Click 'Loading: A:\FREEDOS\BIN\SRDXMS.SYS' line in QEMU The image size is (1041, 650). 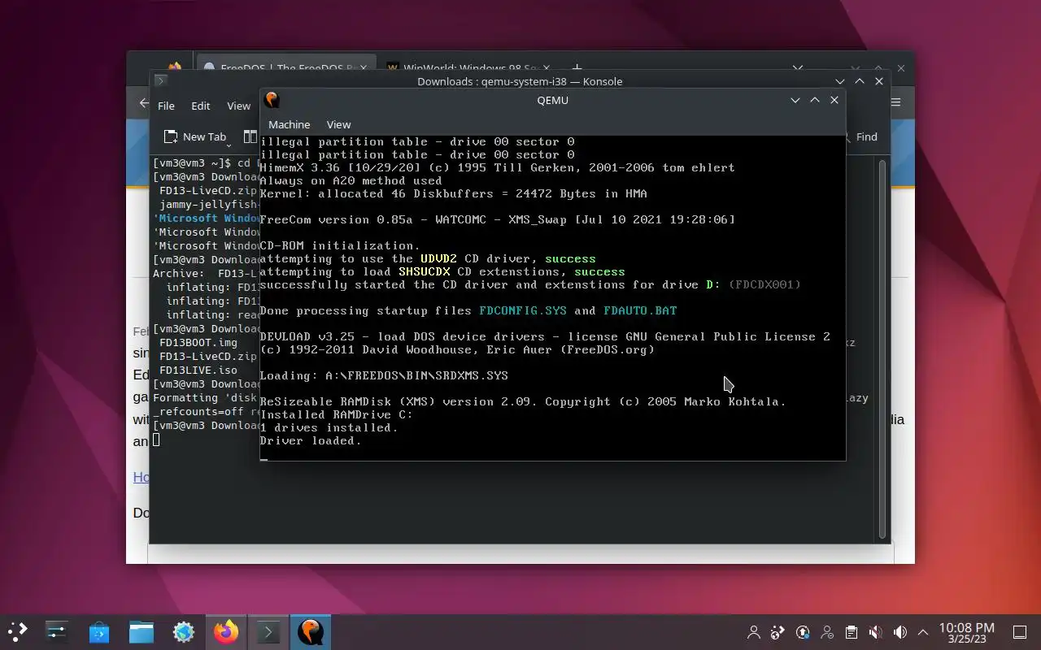click(x=384, y=375)
